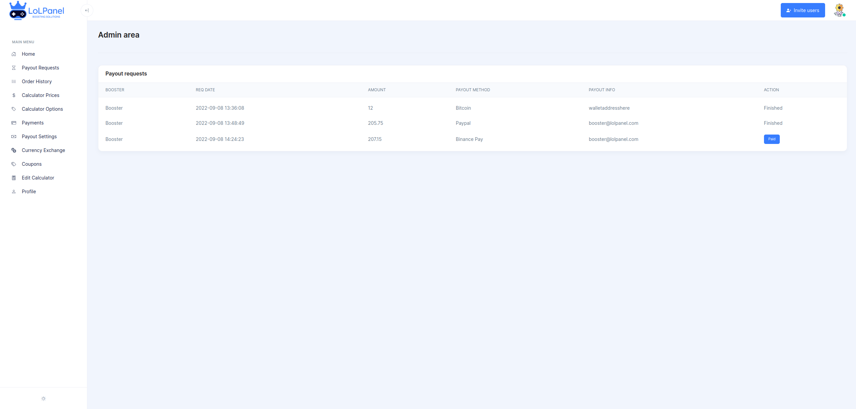The image size is (856, 409).
Task: Click the LoLPanel logo
Action: pyautogui.click(x=37, y=11)
